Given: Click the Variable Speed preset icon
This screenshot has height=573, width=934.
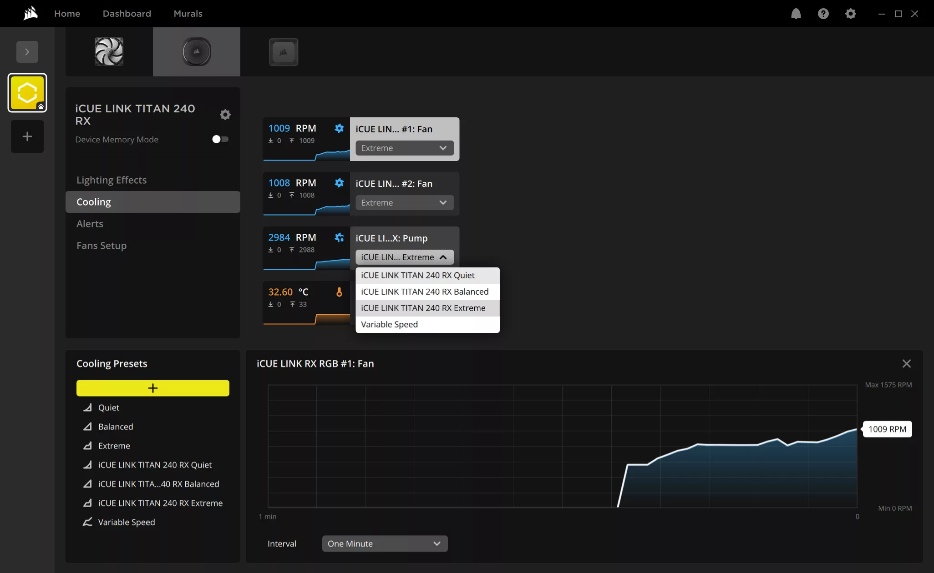Looking at the screenshot, I should 87,522.
